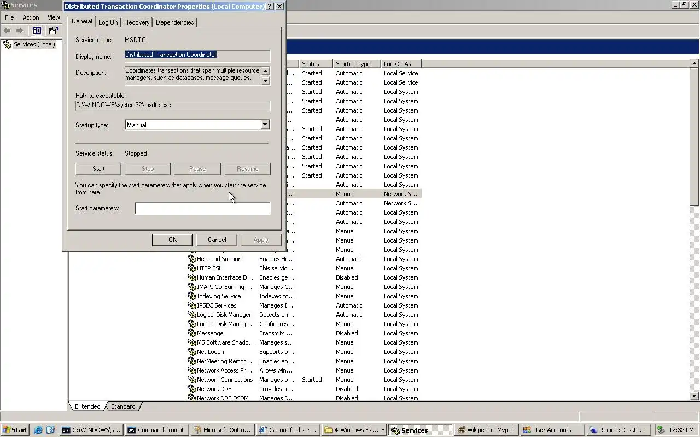The width and height of the screenshot is (700, 437).
Task: Click the Windows Start button
Action: coord(15,430)
